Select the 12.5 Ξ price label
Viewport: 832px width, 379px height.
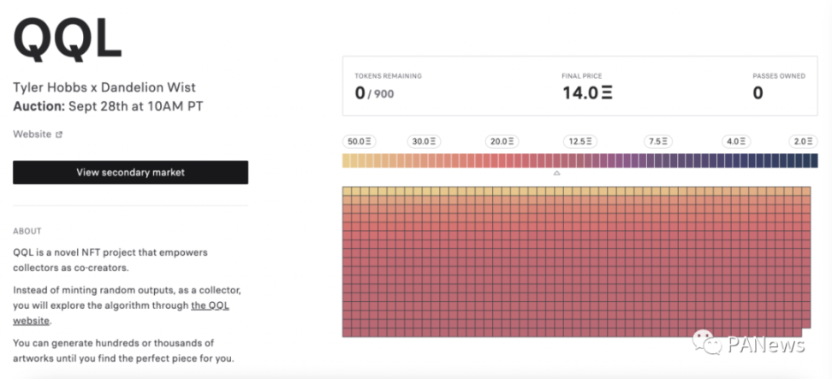pos(580,141)
